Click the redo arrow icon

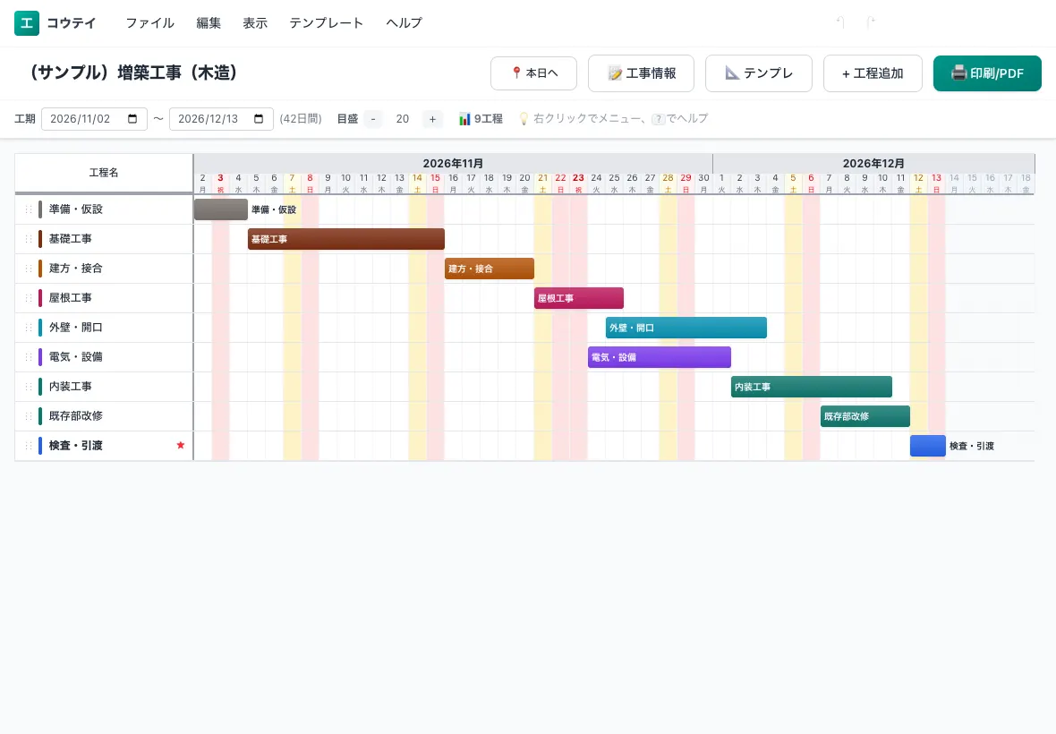tap(870, 23)
